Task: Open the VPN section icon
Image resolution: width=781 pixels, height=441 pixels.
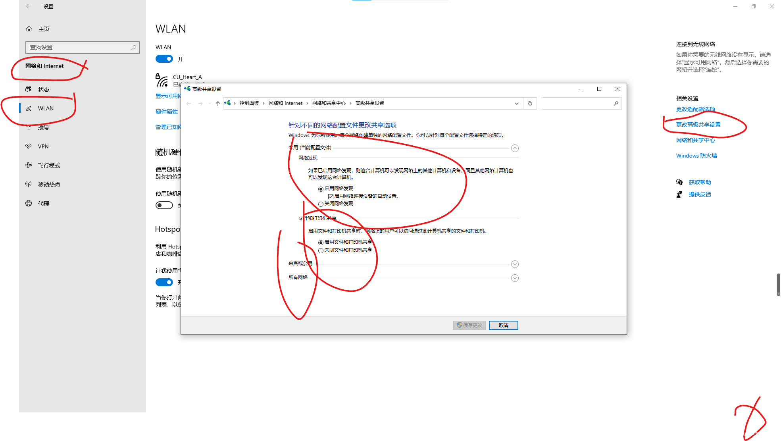Action: tap(29, 146)
